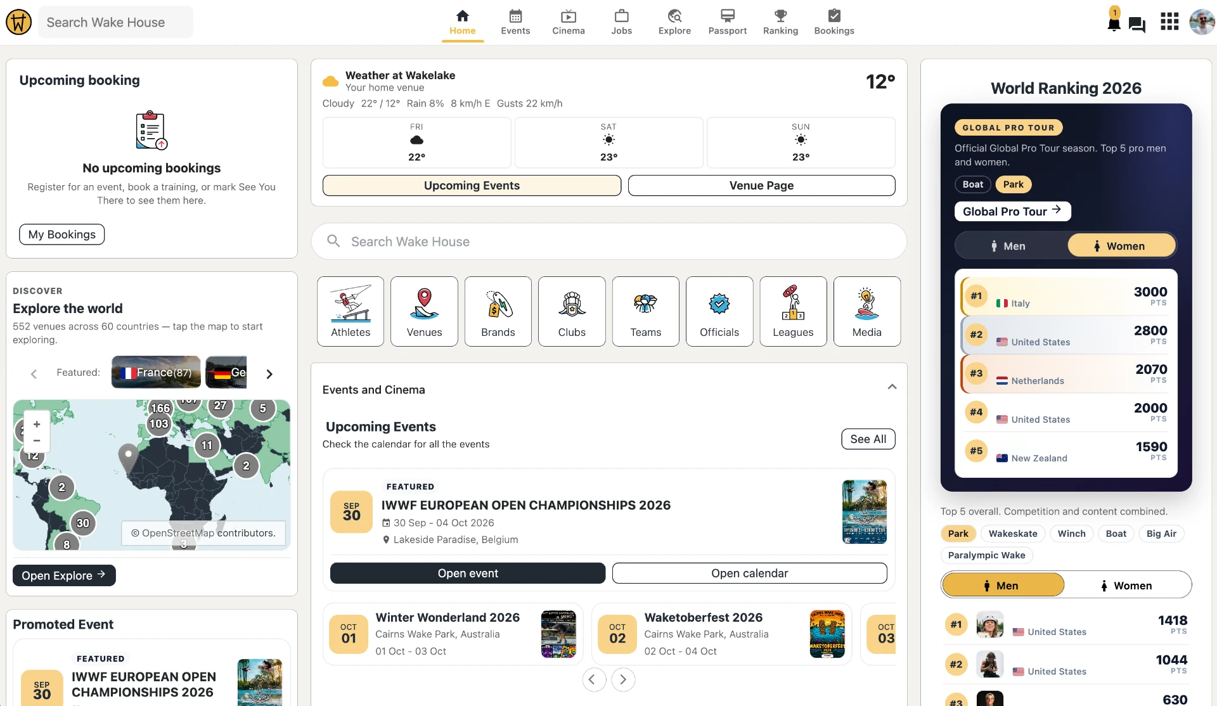Screen dimensions: 1217x706
Task: Show next featured countries
Action: (269, 374)
